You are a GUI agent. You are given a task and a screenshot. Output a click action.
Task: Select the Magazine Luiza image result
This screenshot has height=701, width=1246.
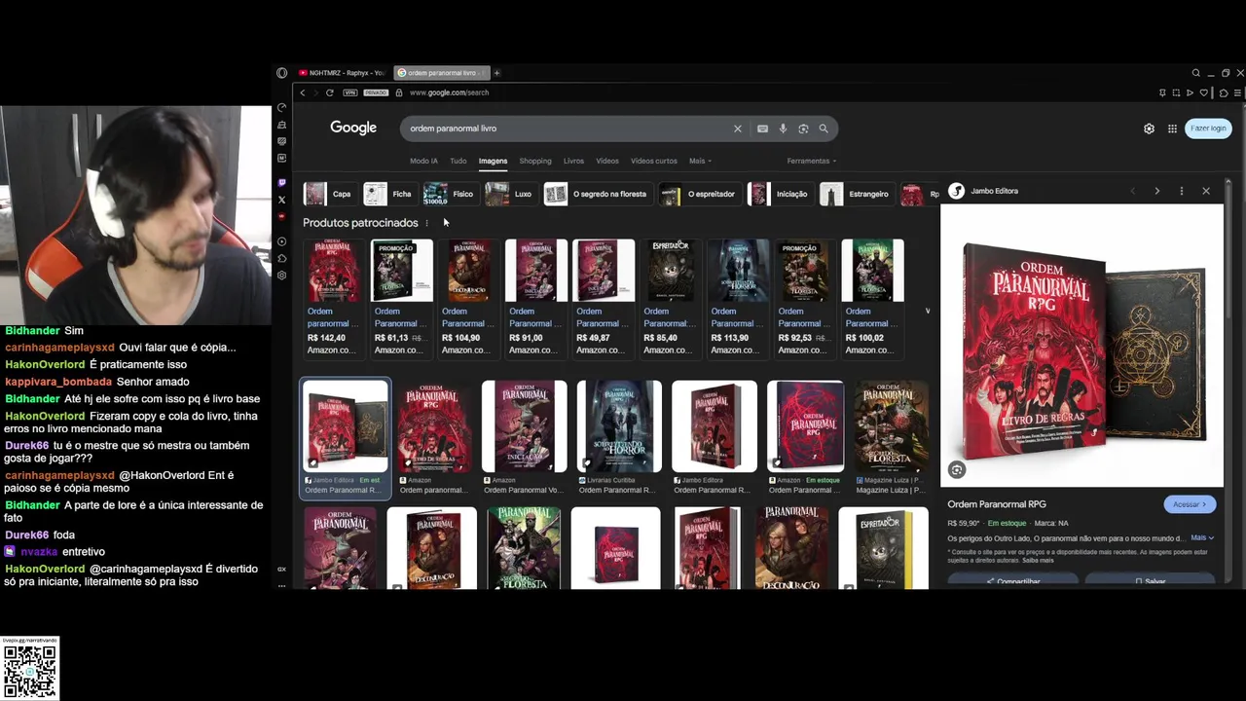tap(891, 437)
